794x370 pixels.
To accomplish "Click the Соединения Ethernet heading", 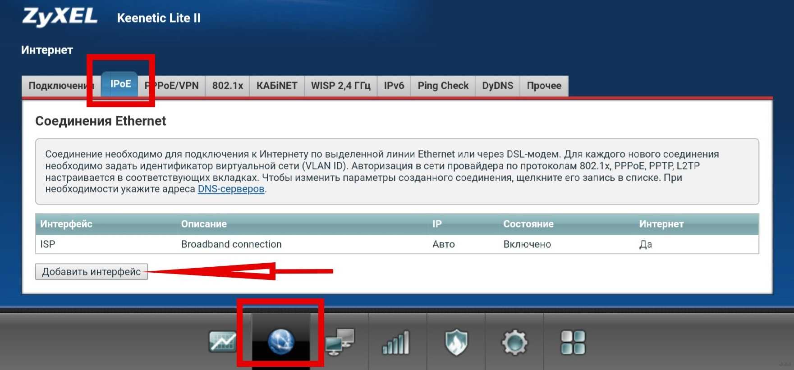I will tap(101, 121).
